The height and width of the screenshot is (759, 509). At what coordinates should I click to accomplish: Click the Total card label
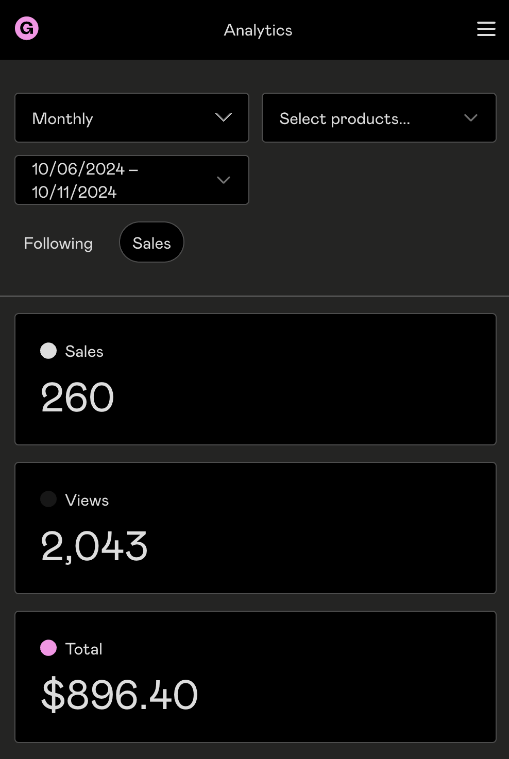pos(83,649)
